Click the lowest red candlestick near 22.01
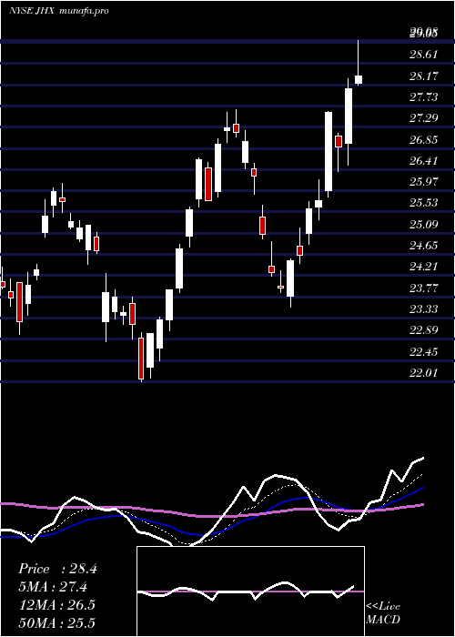This screenshot has height=637, width=455. click(141, 359)
